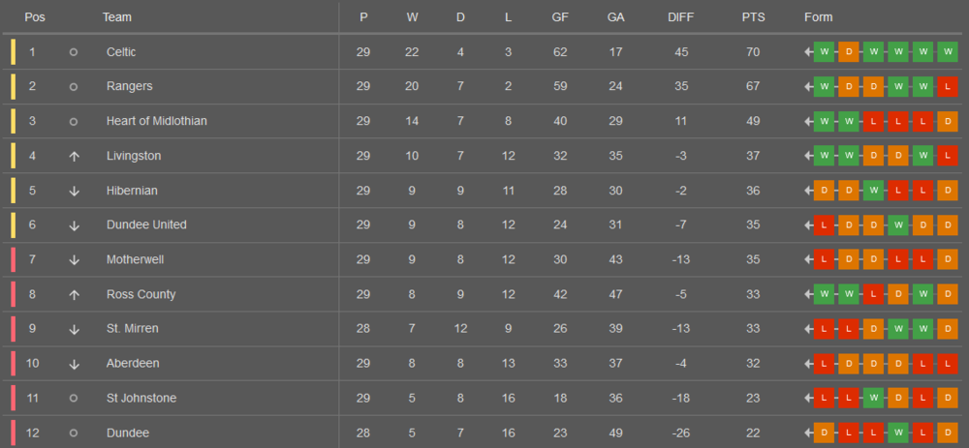Click the Team column header
Image resolution: width=969 pixels, height=448 pixels.
coord(117,17)
